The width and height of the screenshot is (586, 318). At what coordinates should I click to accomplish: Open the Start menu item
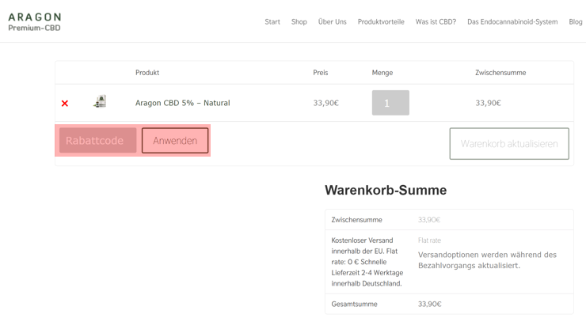pyautogui.click(x=272, y=21)
